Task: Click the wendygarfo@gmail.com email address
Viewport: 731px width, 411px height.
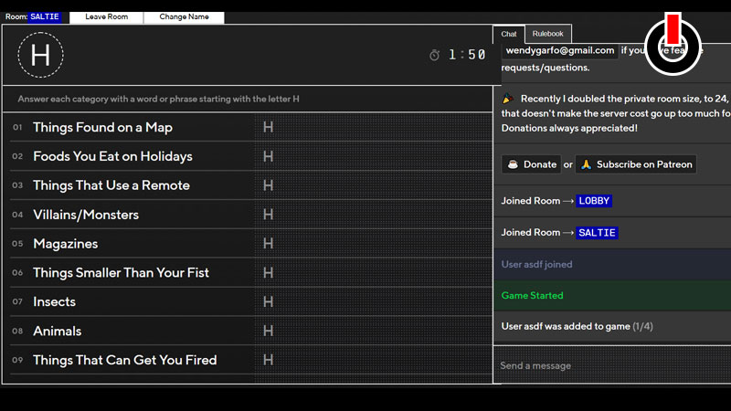Action: pyautogui.click(x=560, y=50)
